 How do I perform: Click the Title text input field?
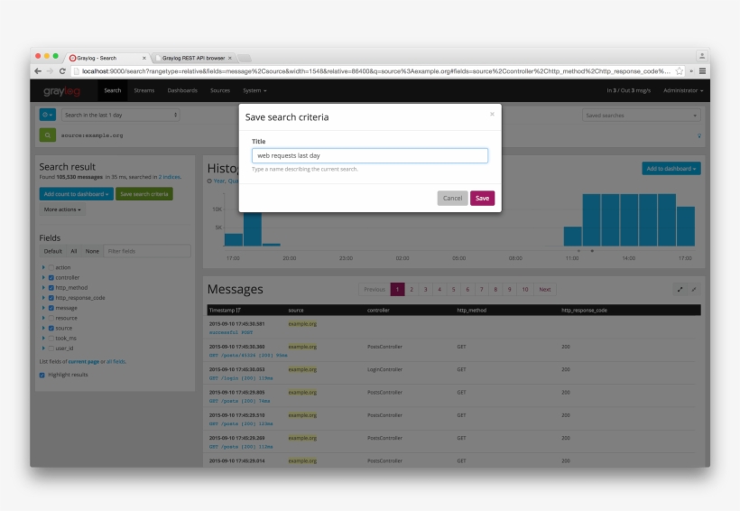tap(370, 156)
